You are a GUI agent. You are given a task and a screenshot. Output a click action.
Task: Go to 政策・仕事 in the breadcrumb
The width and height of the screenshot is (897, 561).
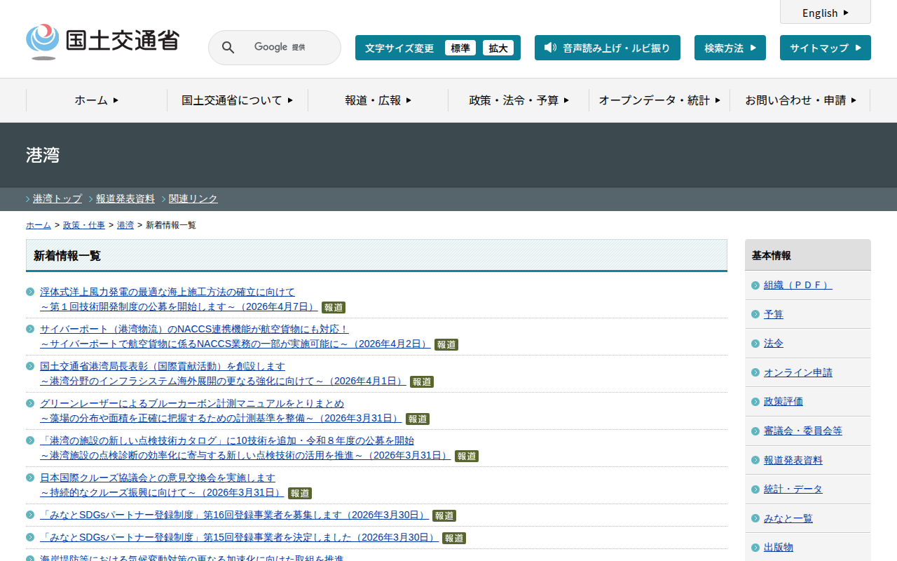[x=84, y=225]
